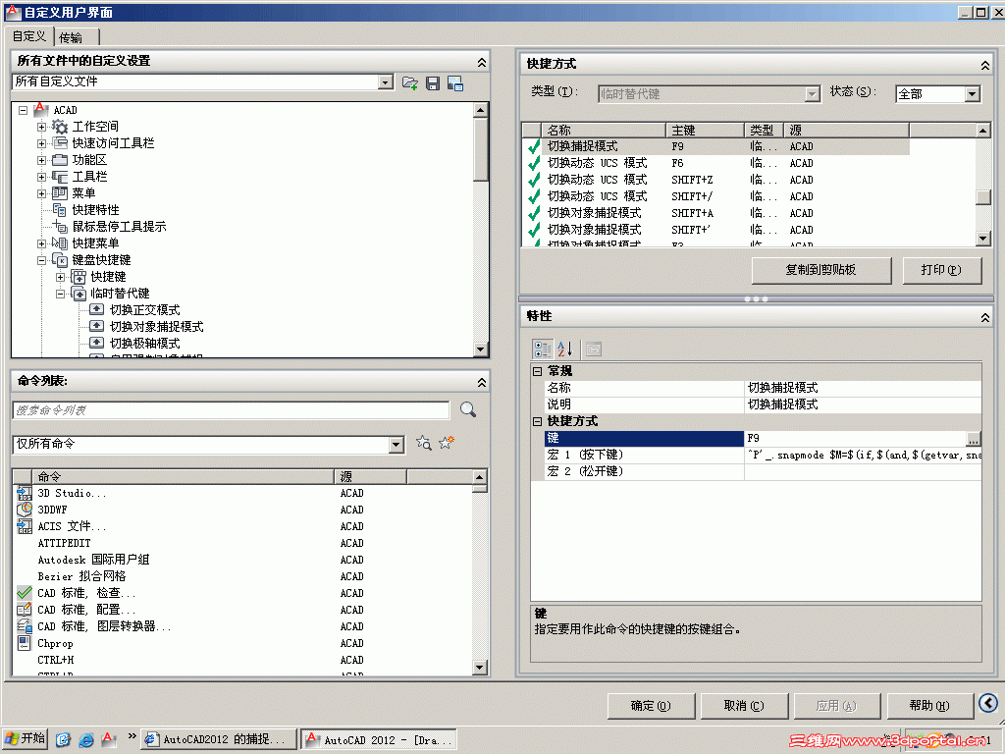This screenshot has height=754, width=1005.
Task: Click the display image manager icon
Action: 455,82
